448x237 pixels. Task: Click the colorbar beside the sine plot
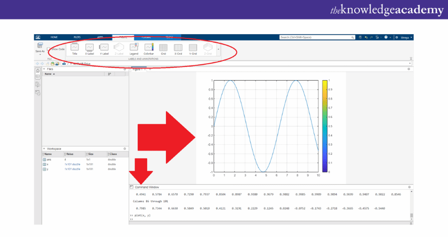(x=325, y=126)
